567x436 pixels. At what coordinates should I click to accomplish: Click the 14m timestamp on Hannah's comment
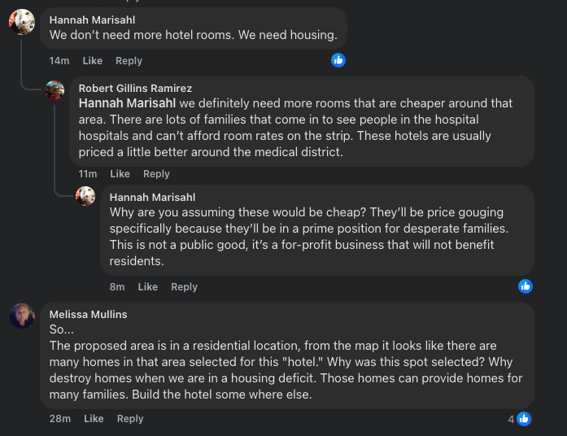coord(59,61)
